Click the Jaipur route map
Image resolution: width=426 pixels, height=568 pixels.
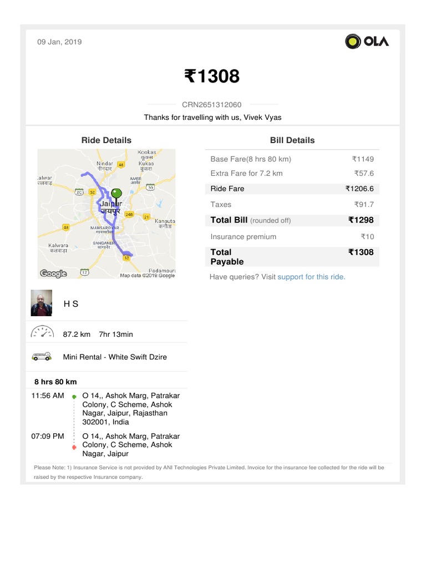click(x=106, y=214)
